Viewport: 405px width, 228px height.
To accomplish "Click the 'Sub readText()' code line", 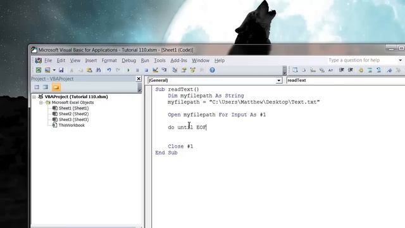I will point(177,89).
